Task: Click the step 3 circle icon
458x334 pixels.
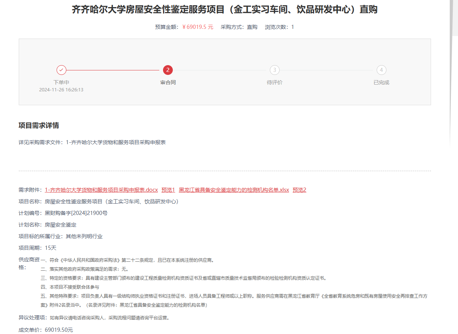Action: click(x=275, y=70)
